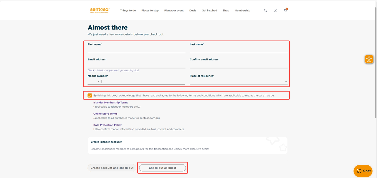The width and height of the screenshot is (377, 178).
Task: Click Create account and check out
Action: (x=112, y=168)
